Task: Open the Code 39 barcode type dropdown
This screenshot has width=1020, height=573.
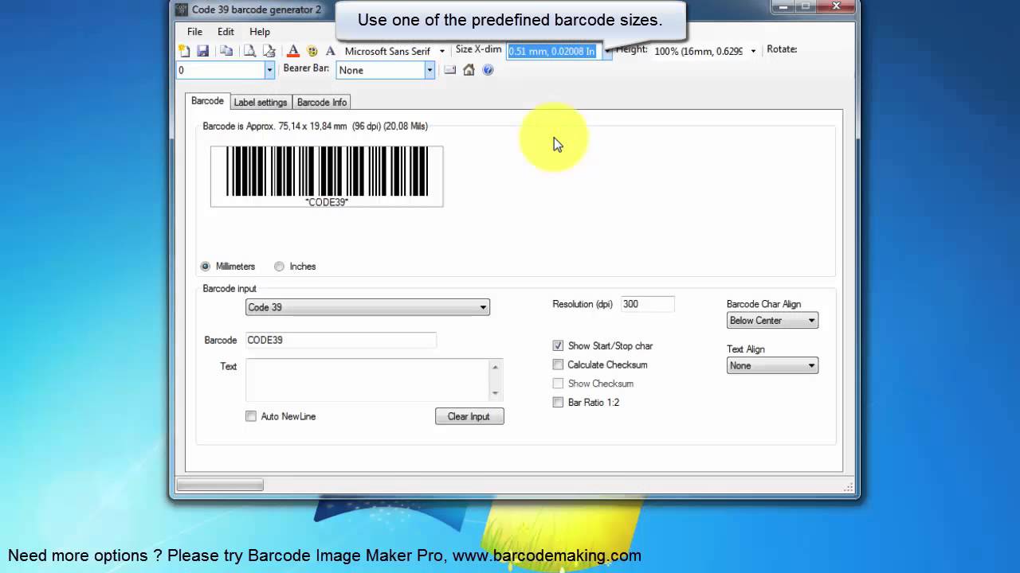Action: tap(367, 307)
